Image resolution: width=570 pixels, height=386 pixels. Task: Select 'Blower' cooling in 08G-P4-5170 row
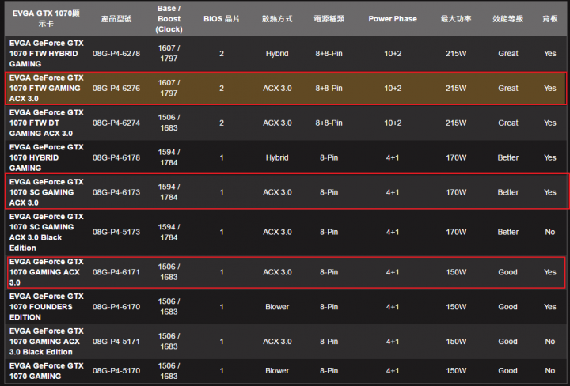pos(277,371)
